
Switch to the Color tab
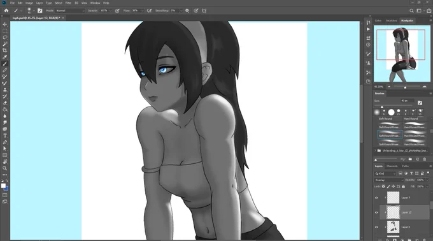(x=378, y=20)
